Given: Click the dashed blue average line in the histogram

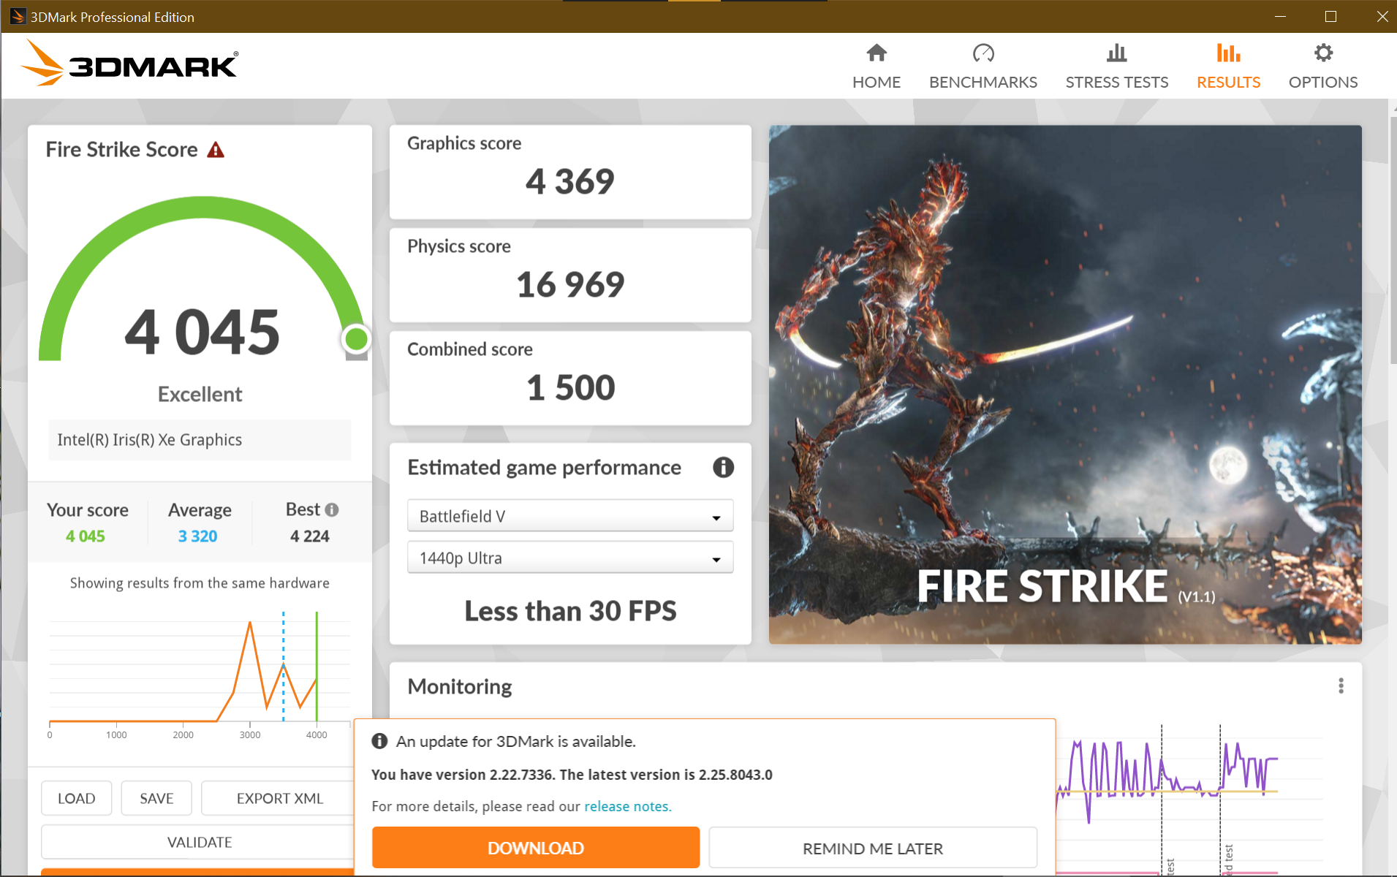Looking at the screenshot, I should [284, 666].
